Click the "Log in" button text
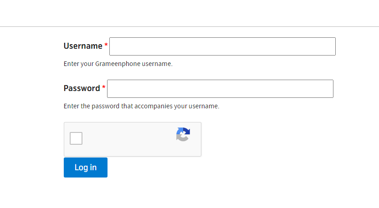 tap(86, 167)
